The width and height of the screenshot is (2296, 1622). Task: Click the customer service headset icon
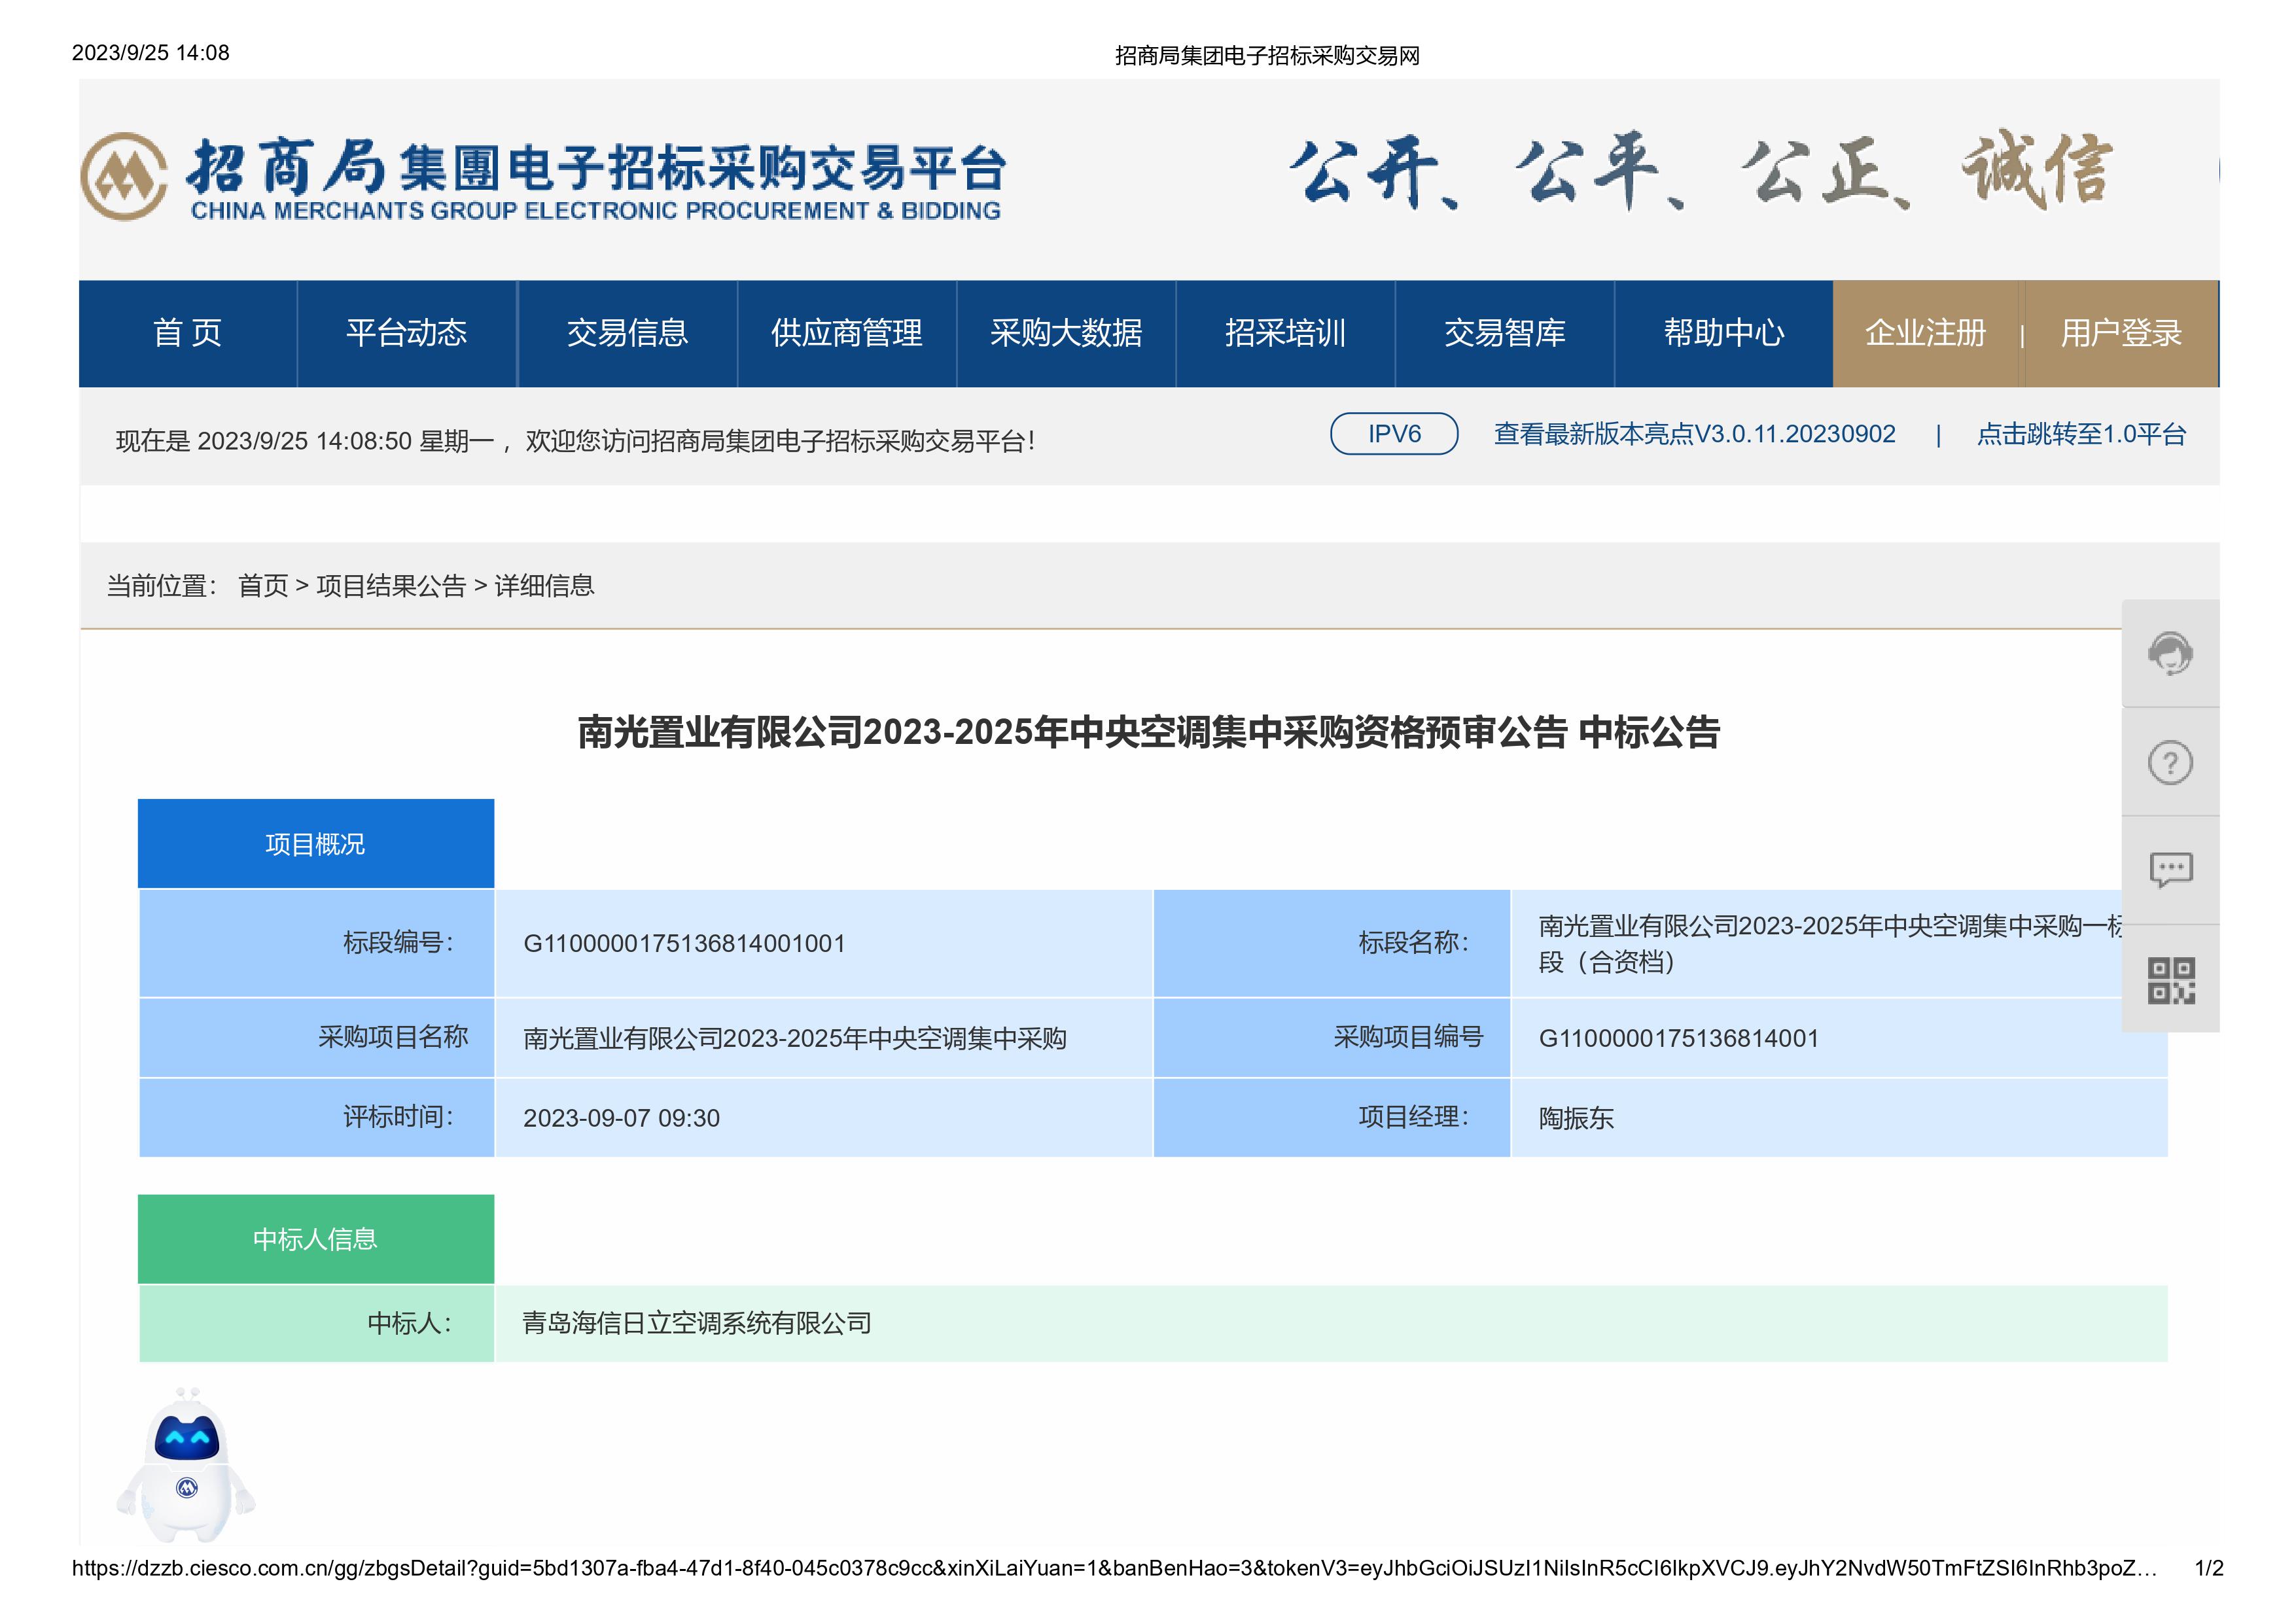pyautogui.click(x=2169, y=654)
